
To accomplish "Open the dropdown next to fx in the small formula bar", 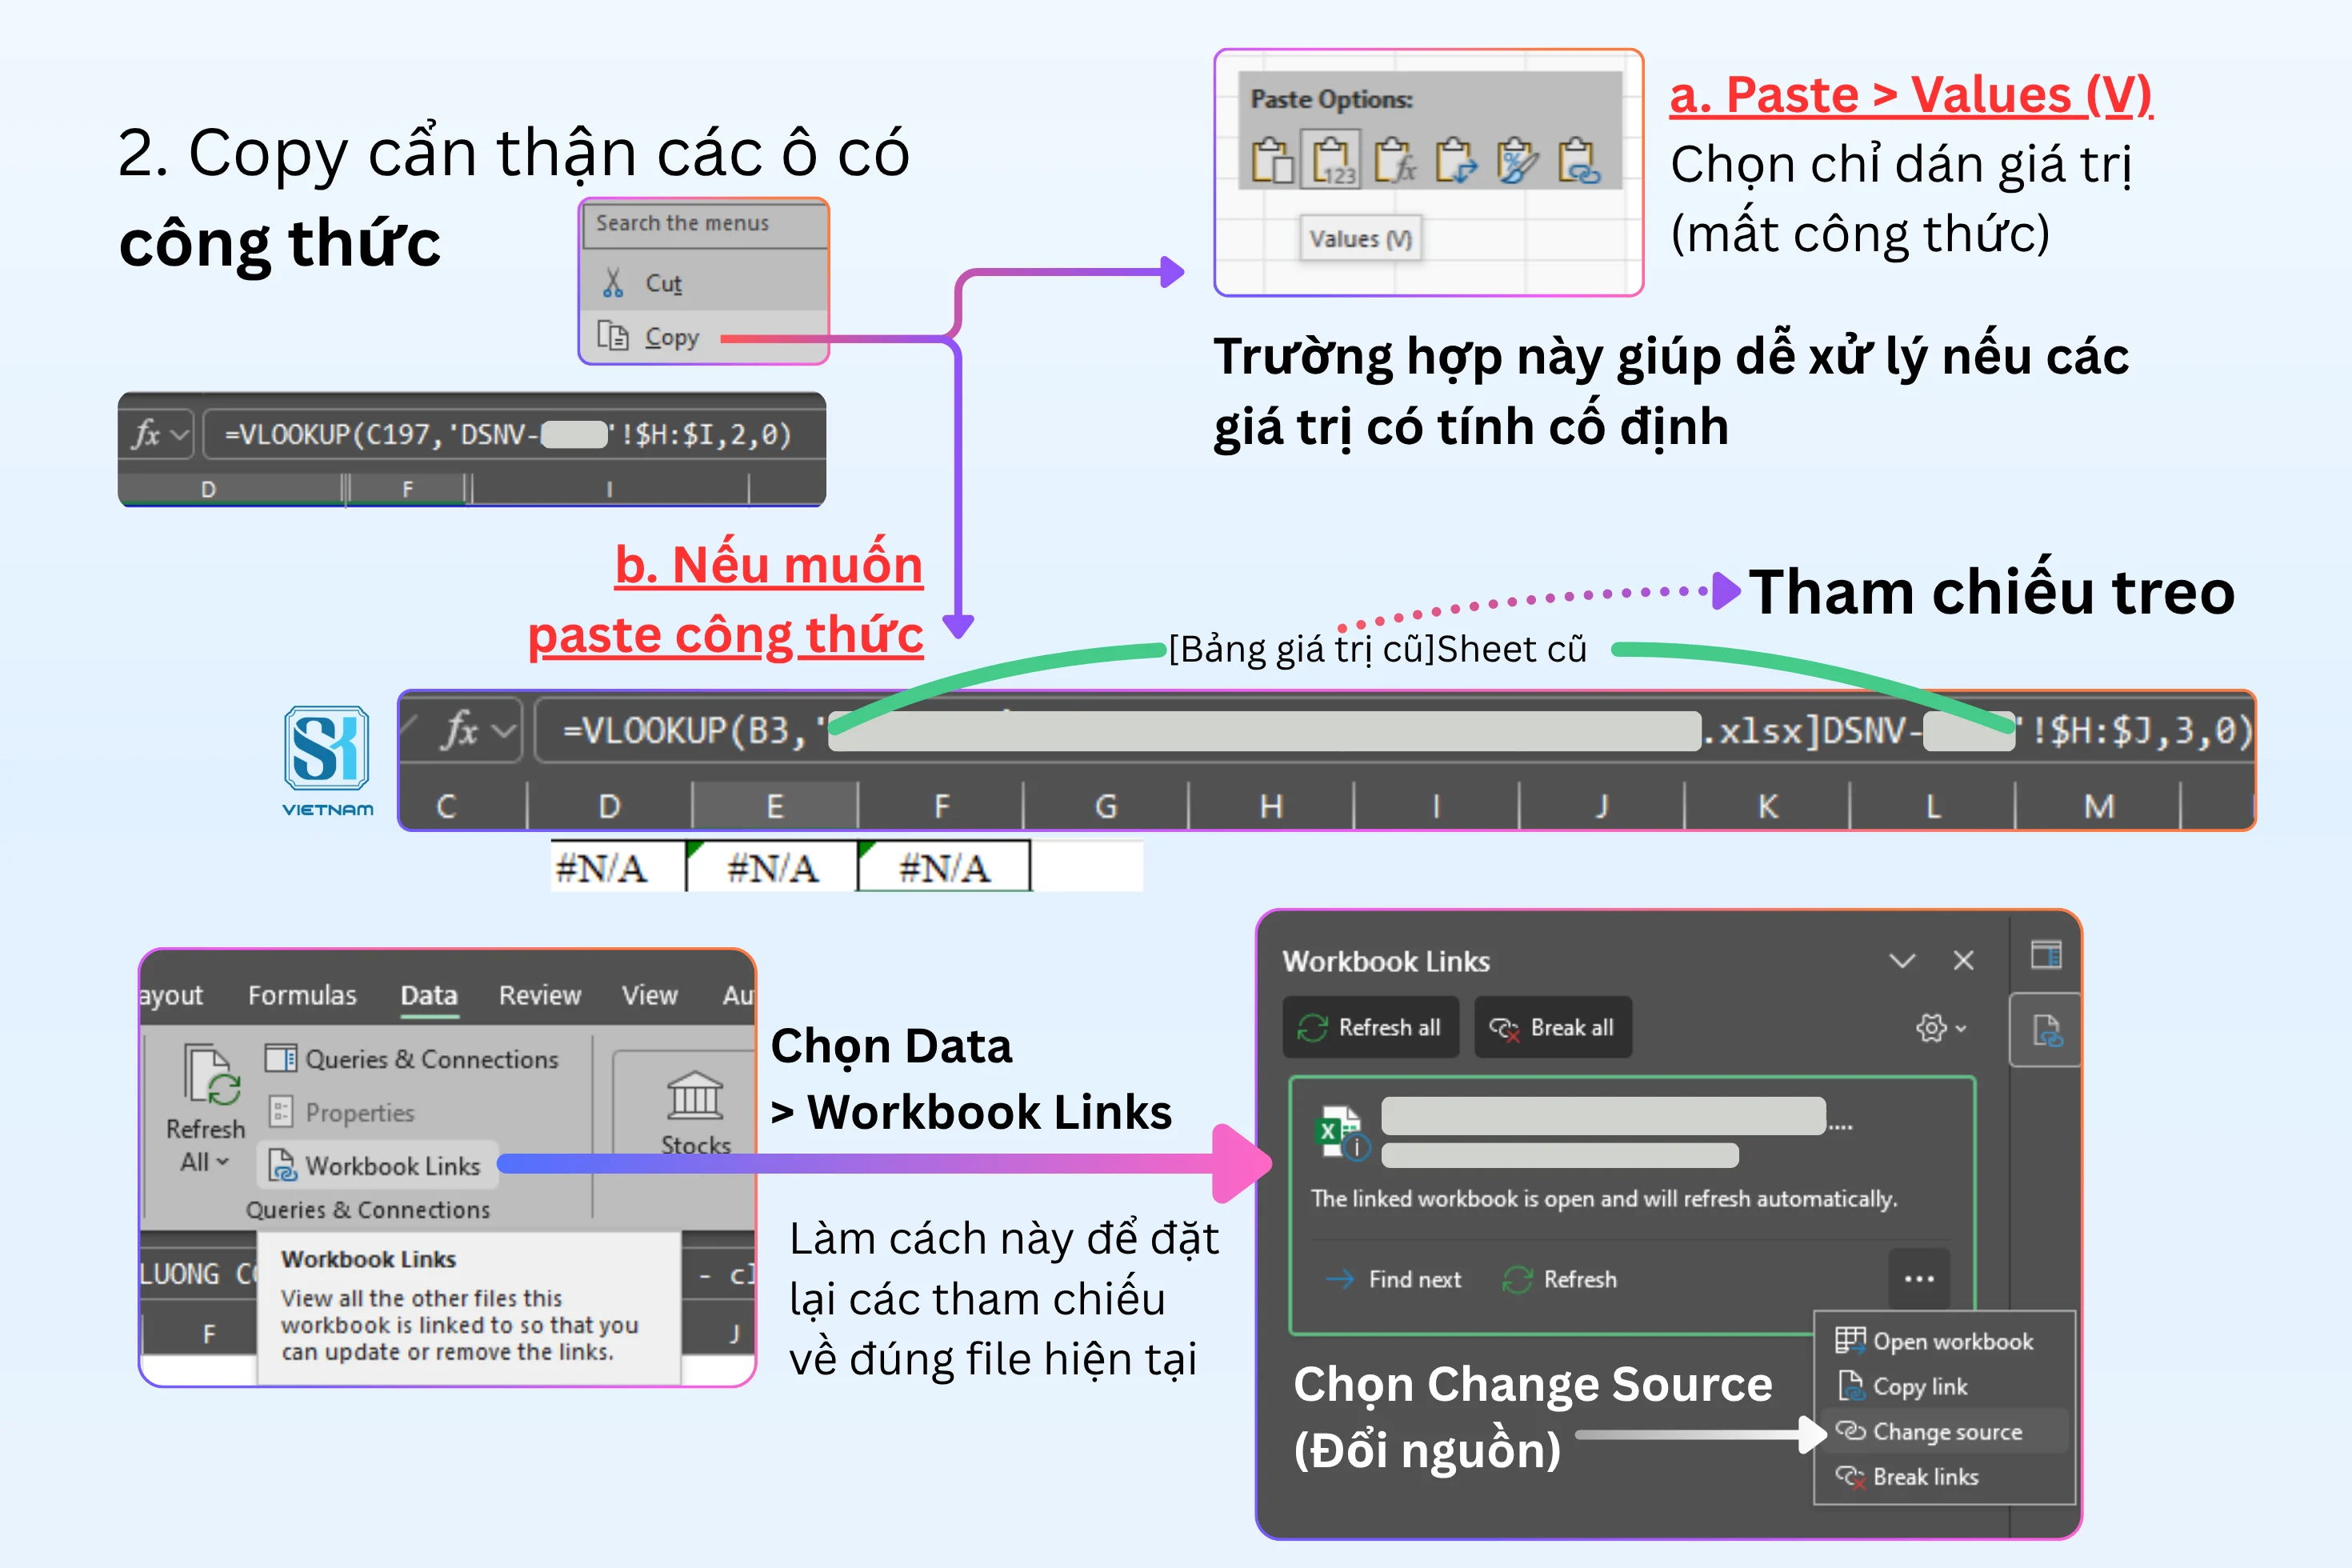I will [x=180, y=435].
